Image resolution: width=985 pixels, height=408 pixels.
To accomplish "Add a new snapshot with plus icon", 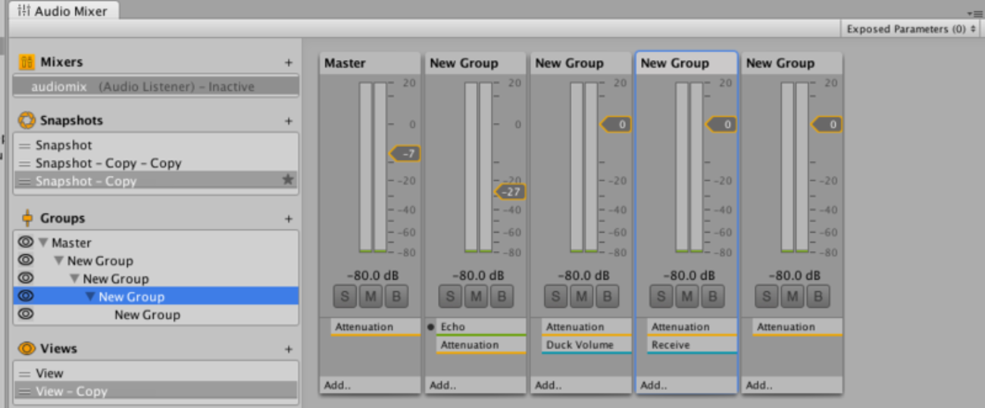I will pos(288,121).
